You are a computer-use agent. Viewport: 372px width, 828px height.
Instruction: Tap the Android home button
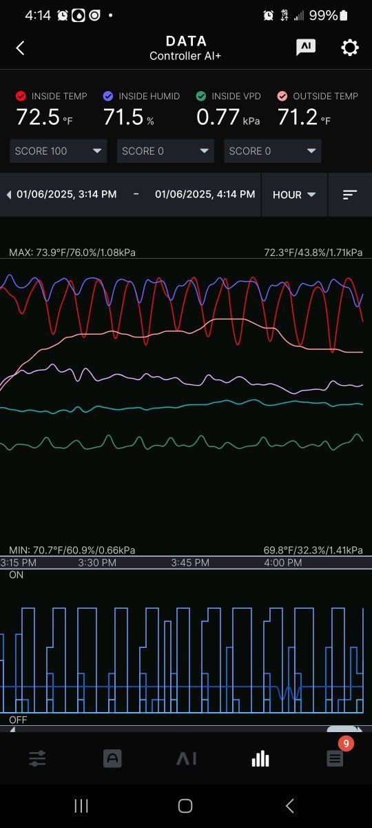click(185, 806)
